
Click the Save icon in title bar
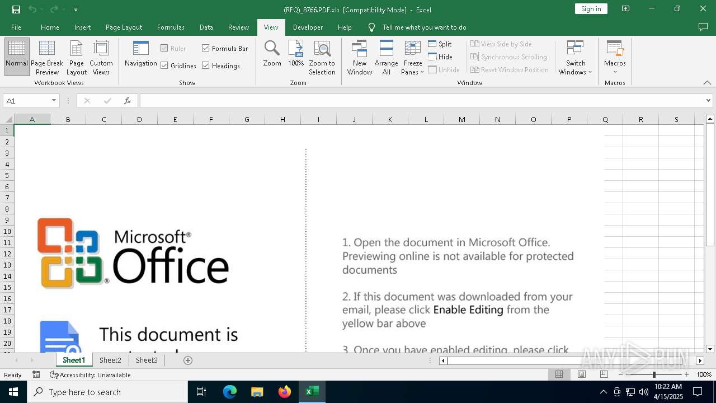16,9
